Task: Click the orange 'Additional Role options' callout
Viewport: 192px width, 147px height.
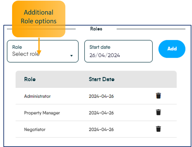Action: [x=38, y=17]
